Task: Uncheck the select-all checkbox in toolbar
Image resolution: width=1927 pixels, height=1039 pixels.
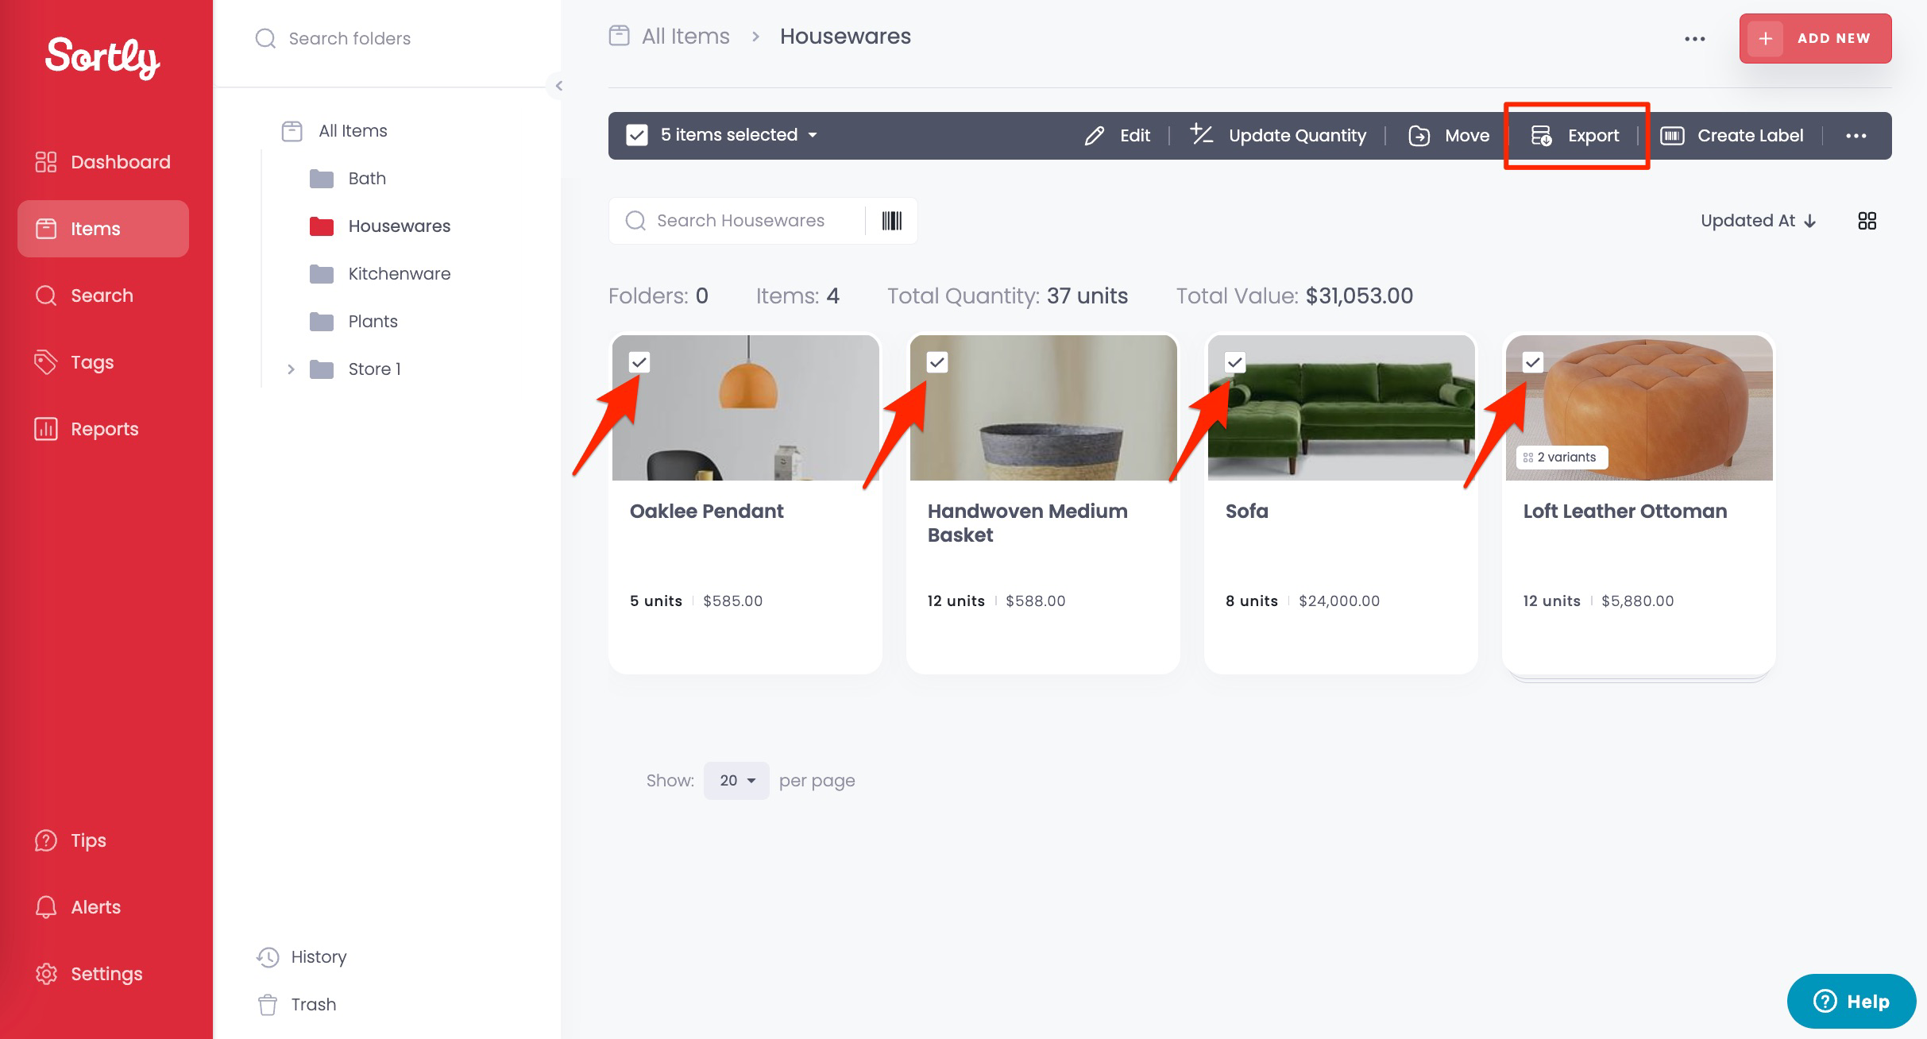Action: pyautogui.click(x=637, y=135)
